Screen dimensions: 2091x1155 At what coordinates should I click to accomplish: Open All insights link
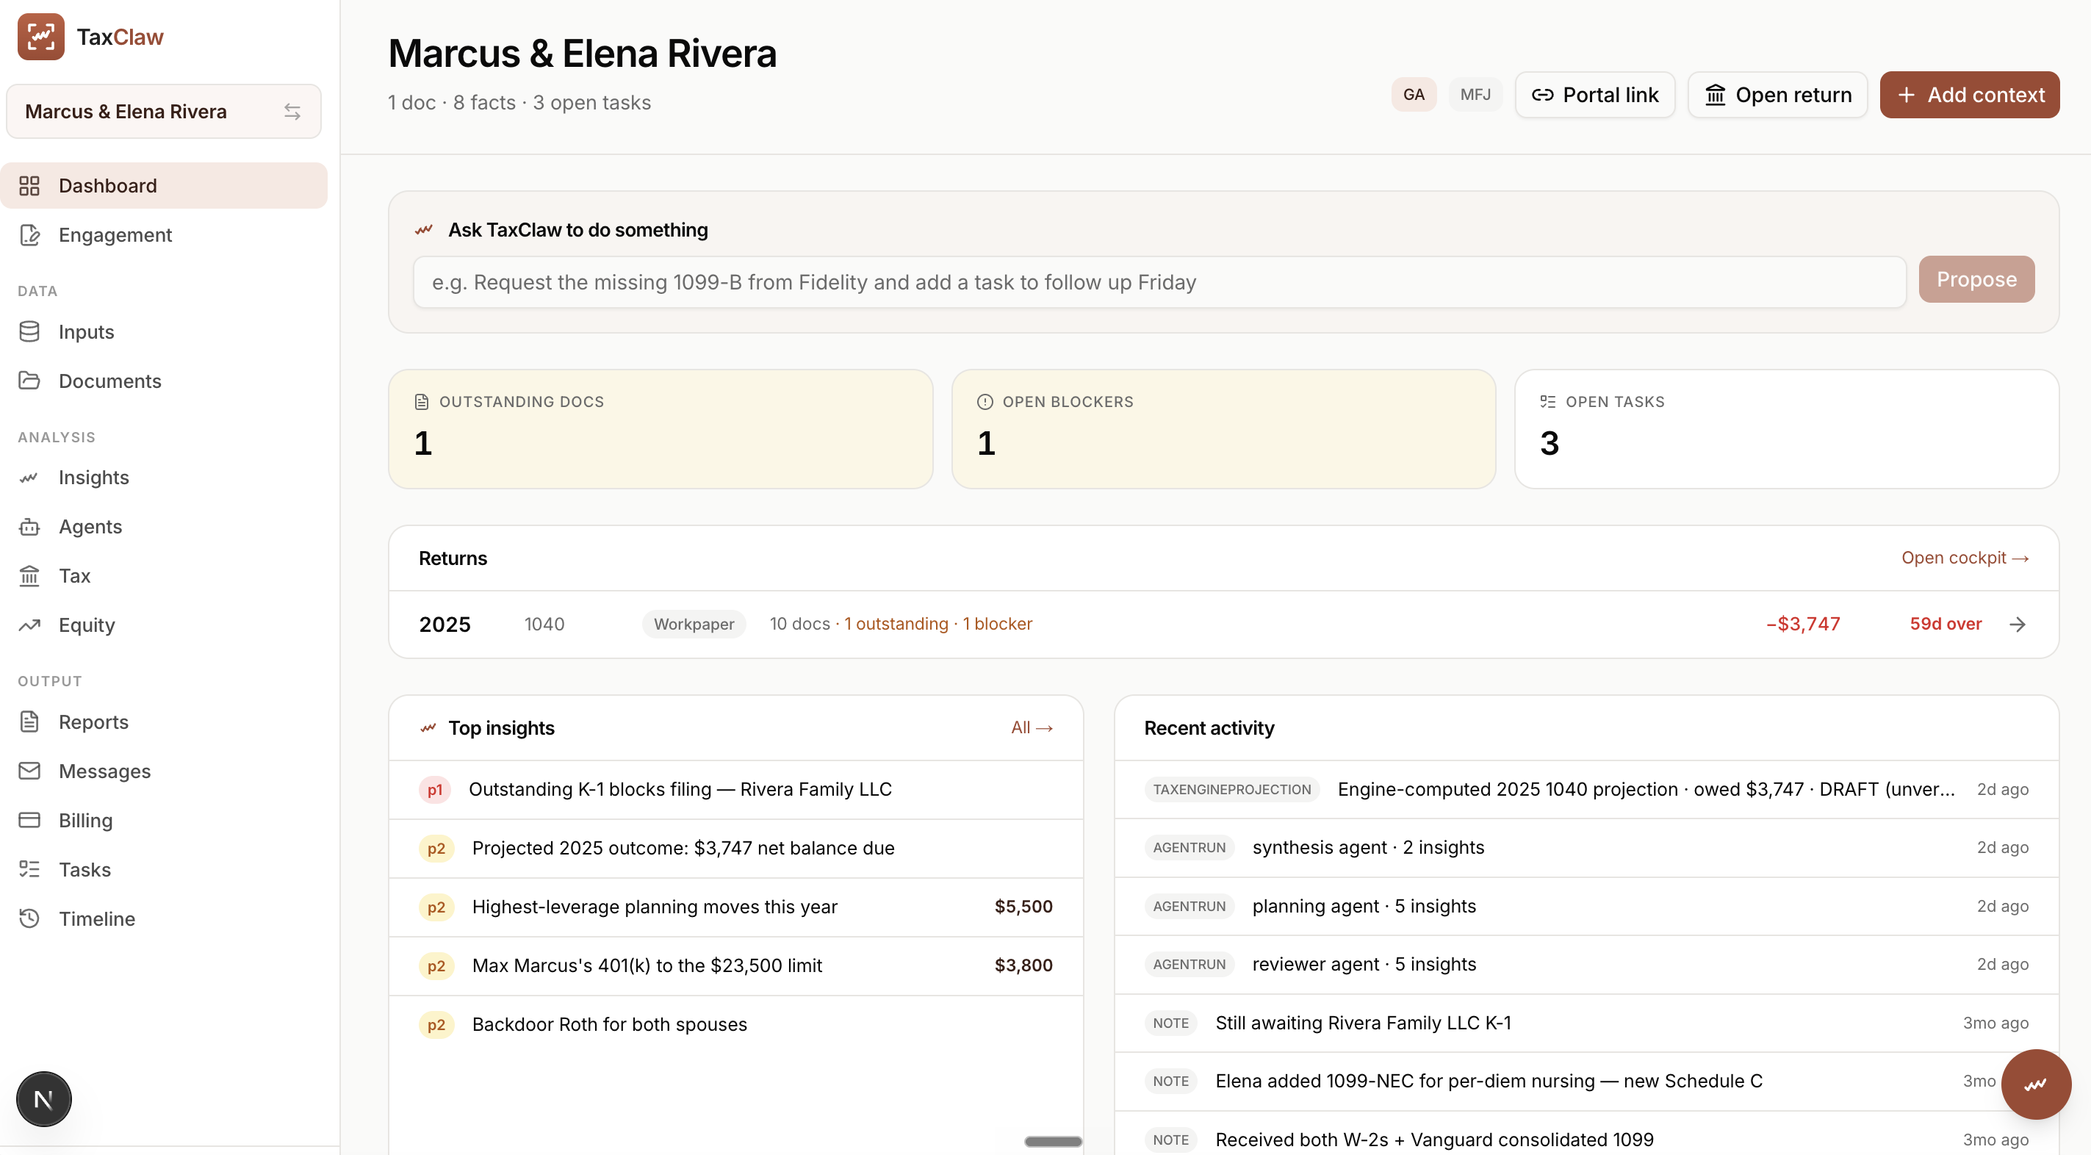coord(1032,728)
